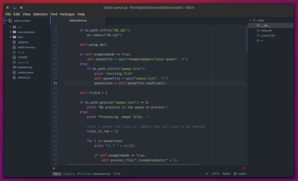This screenshot has width=298, height=181.
Task: Jump to variable a in the outline
Action: click(262, 40)
